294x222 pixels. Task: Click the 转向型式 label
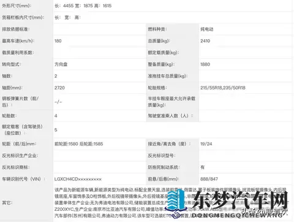coord(12,64)
